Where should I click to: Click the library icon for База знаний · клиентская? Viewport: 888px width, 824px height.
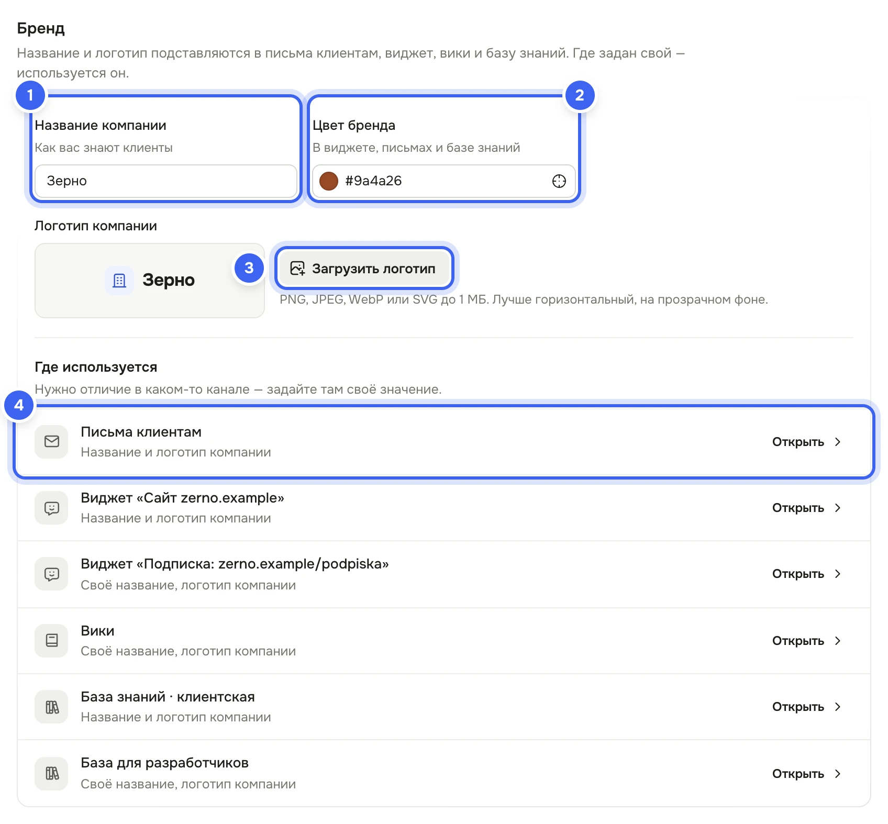[51, 707]
